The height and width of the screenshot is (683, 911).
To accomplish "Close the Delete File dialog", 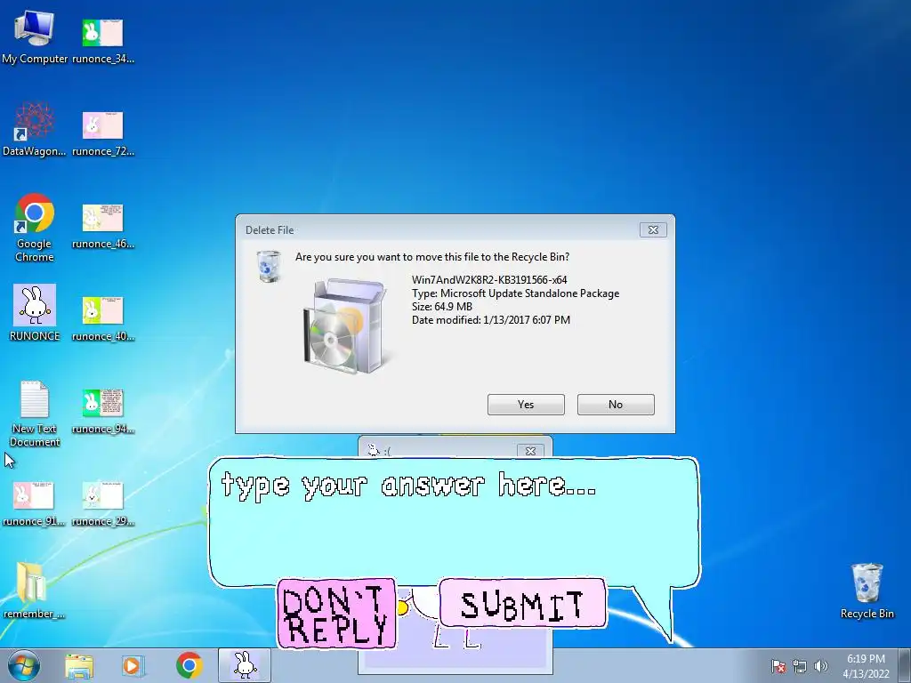I will coord(653,230).
